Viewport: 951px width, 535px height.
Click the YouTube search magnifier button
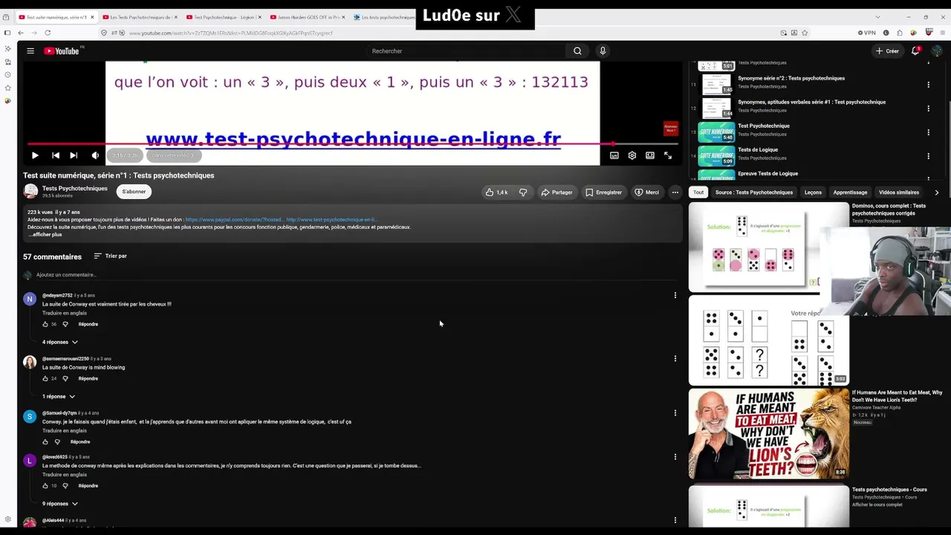coord(577,51)
